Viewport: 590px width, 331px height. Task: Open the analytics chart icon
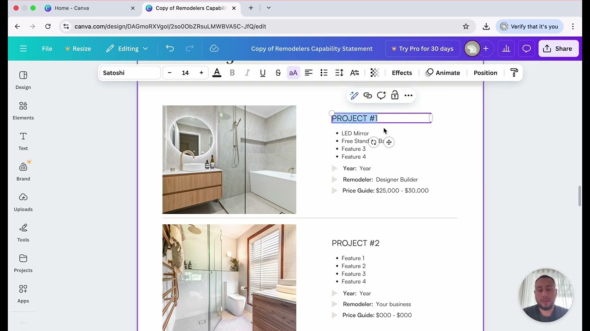(x=506, y=48)
